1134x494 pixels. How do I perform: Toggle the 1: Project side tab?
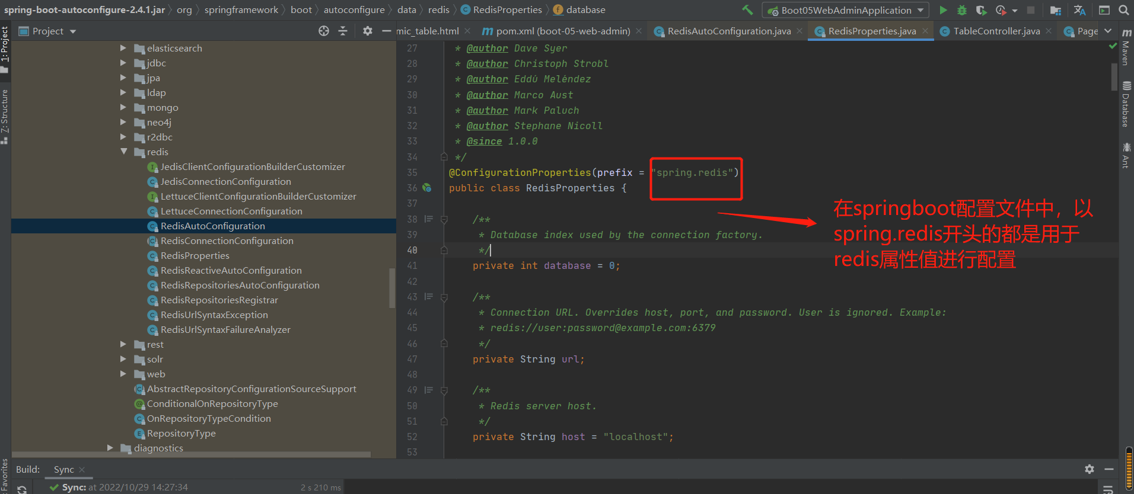click(5, 49)
